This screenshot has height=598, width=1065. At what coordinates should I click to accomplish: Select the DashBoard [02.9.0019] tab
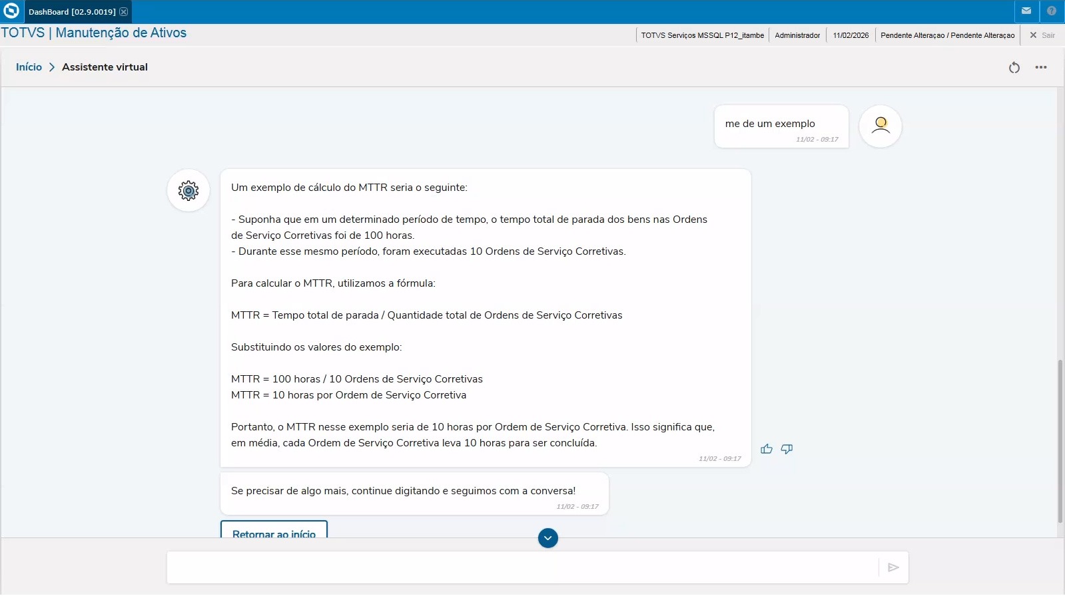click(72, 12)
